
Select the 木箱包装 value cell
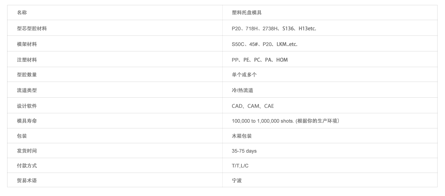coord(242,136)
